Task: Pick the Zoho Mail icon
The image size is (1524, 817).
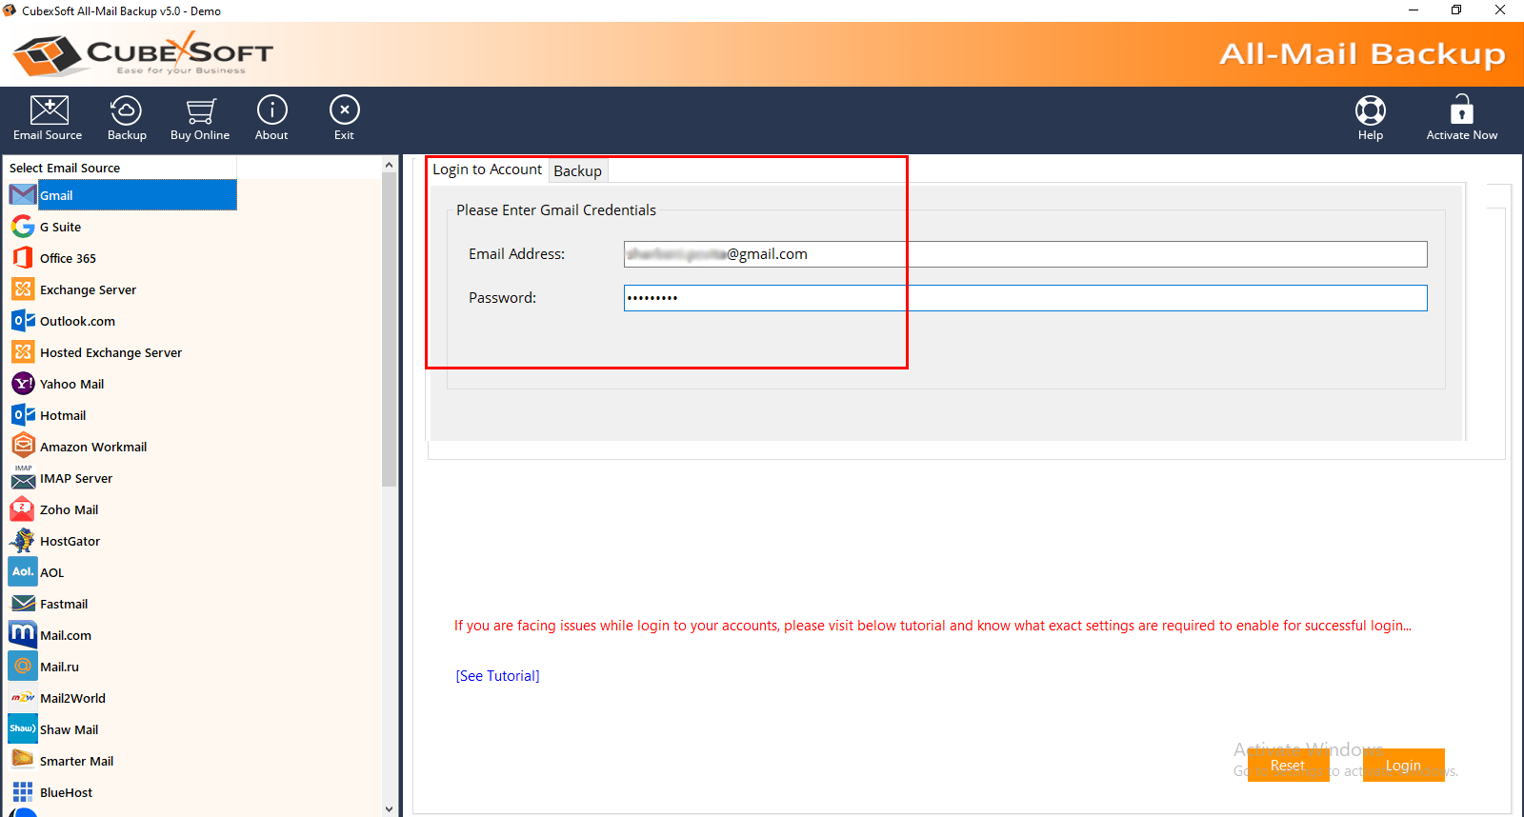Action: pos(23,509)
